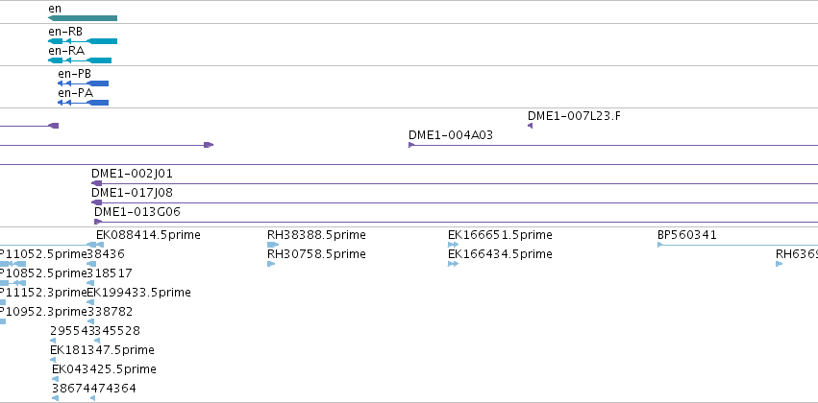Click the RH30758.5prime EST arrow glyph

point(271,264)
